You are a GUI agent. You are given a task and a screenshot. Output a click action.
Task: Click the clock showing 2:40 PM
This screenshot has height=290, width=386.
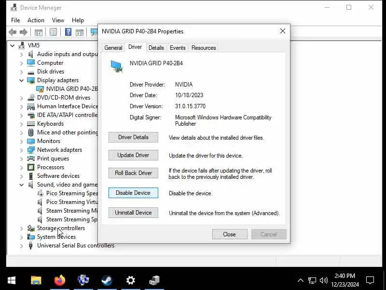[345, 275]
